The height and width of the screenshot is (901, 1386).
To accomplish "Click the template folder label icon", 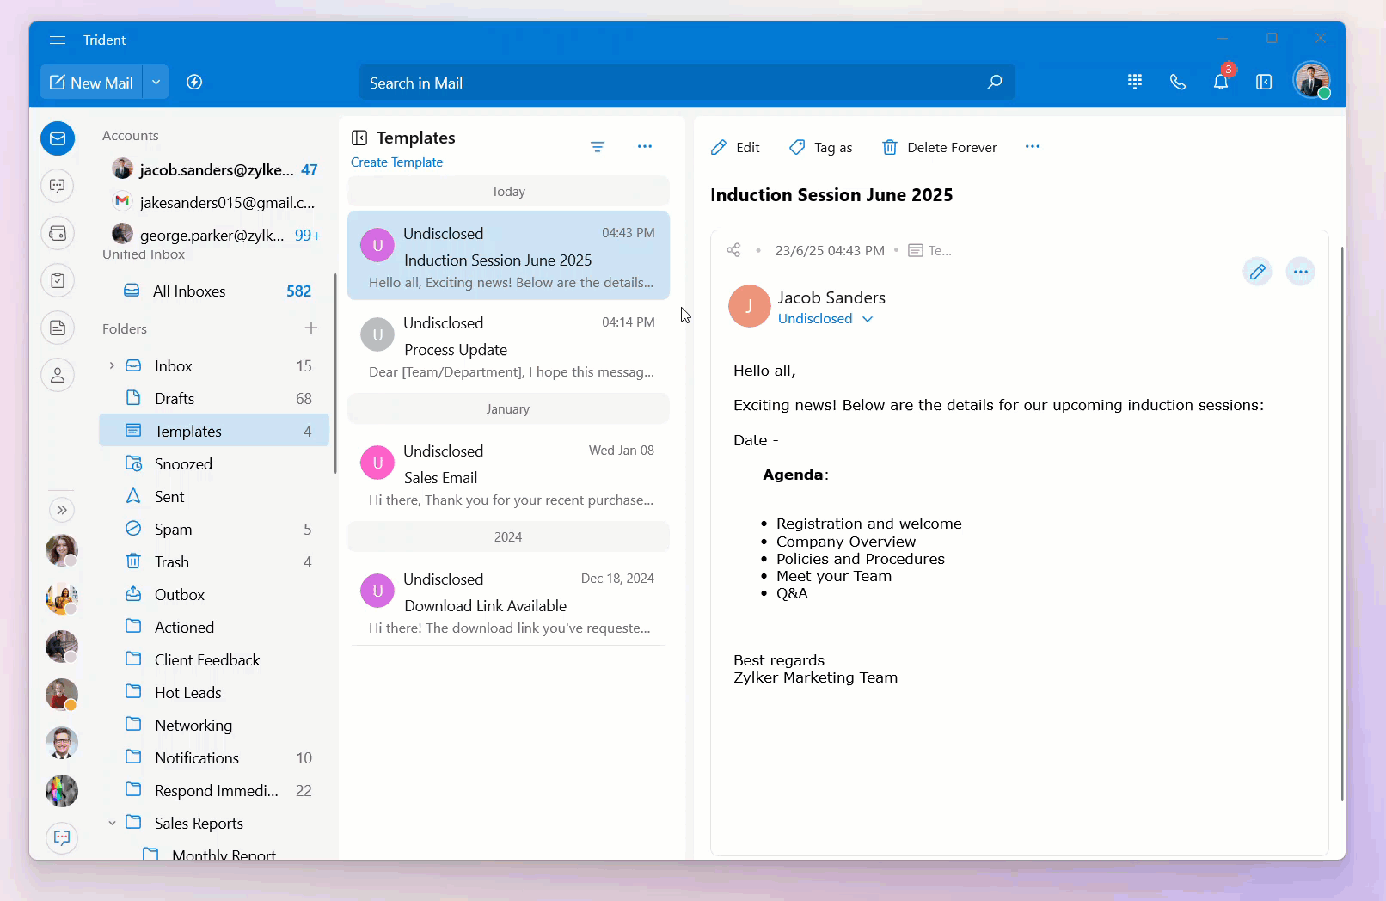I will coord(917,250).
